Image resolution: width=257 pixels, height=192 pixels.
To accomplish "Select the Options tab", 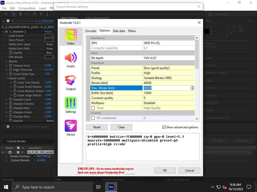I will 105,30.
